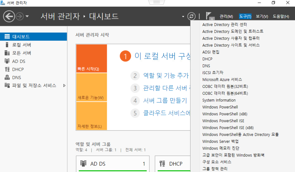The width and height of the screenshot is (295, 172).
Task: Choose ODBC 데이터 원본(64비트) entry
Action: [225, 93]
